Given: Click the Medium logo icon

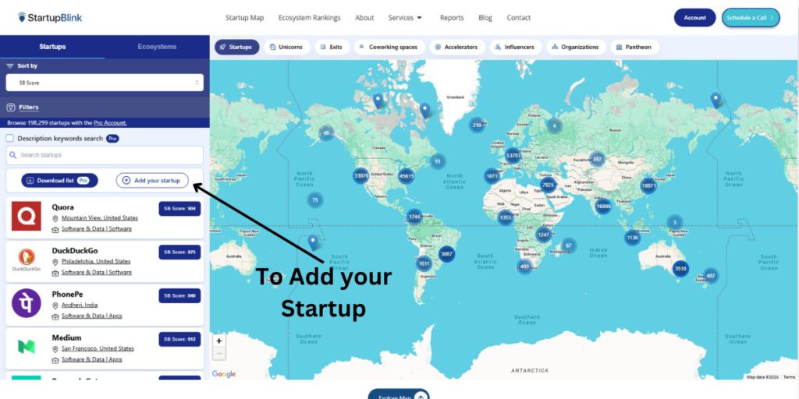Looking at the screenshot, I should click(x=26, y=347).
